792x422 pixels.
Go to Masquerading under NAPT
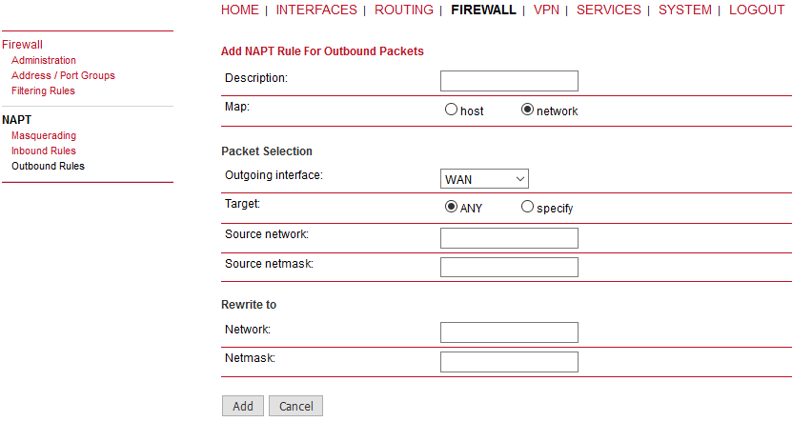tap(44, 136)
